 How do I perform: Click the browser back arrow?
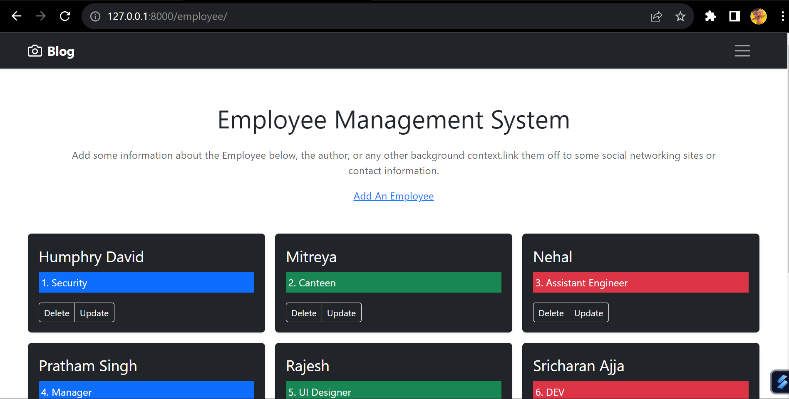coord(17,16)
